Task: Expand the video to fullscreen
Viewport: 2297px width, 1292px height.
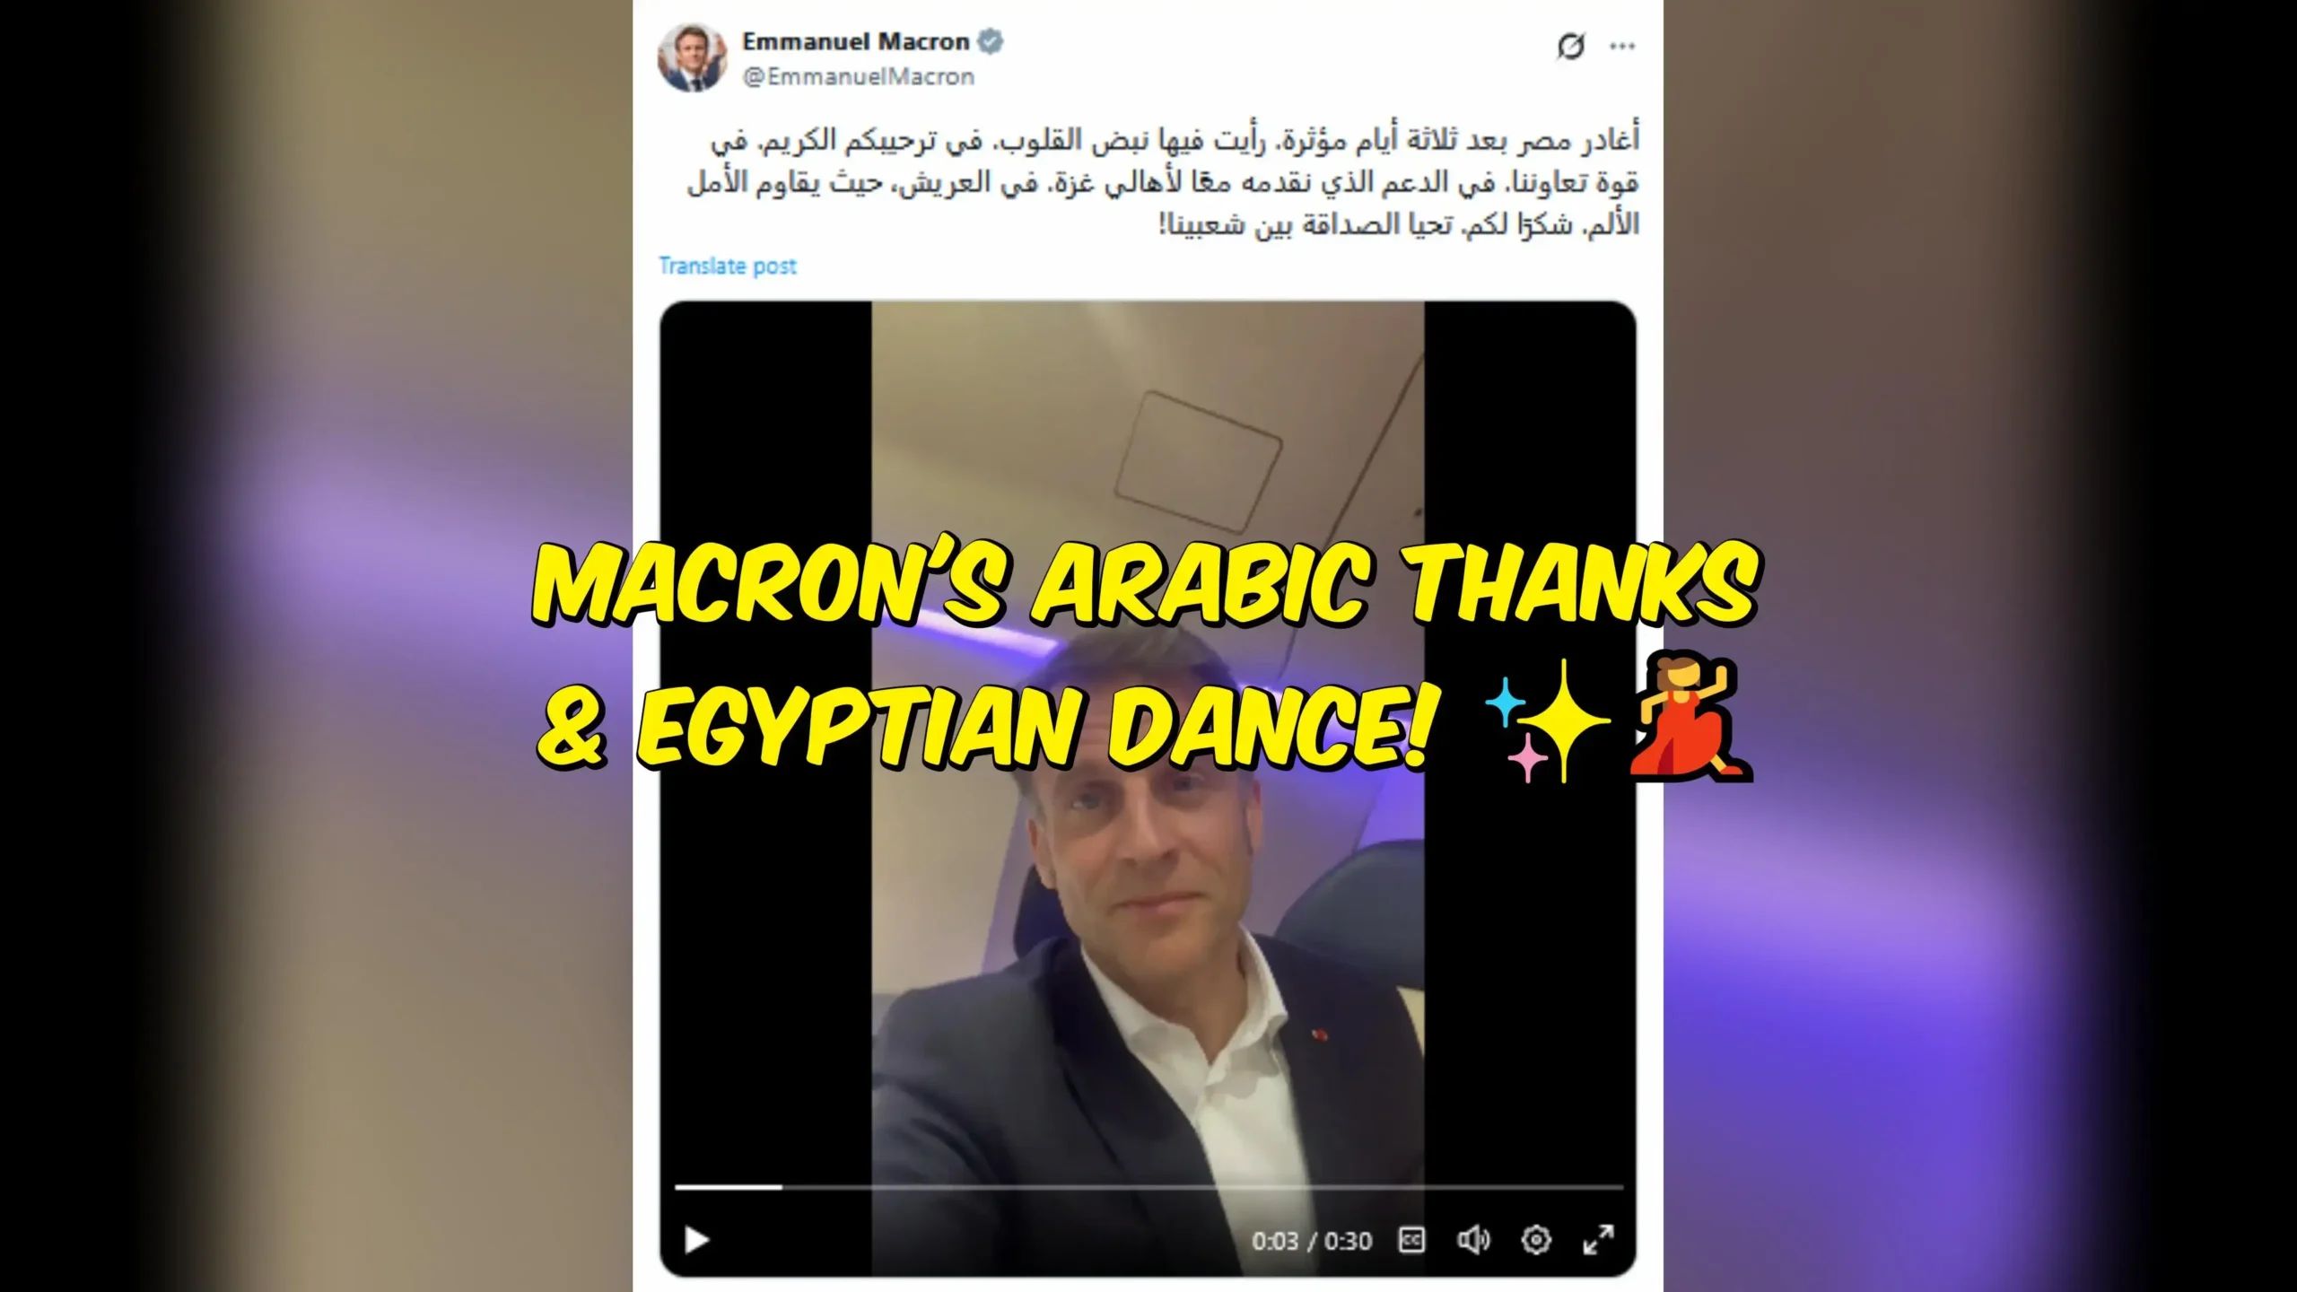Action: [x=1598, y=1240]
